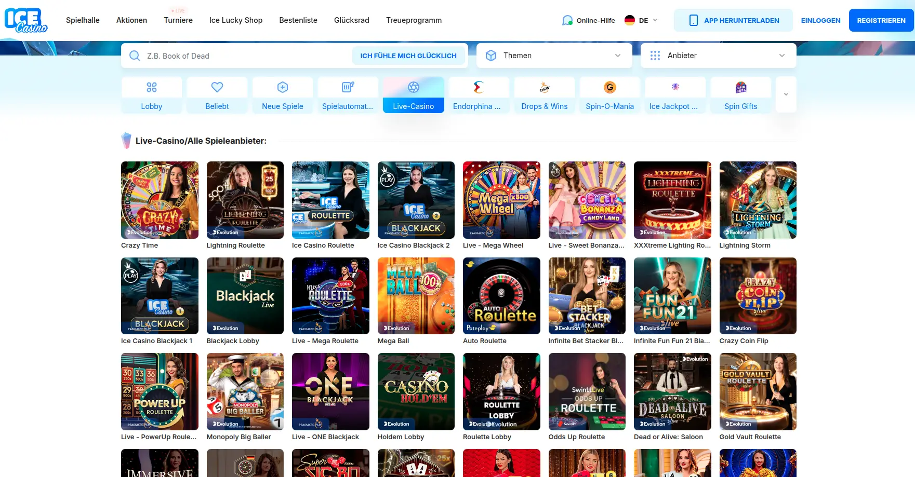Image resolution: width=915 pixels, height=477 pixels.
Task: Open the Turniere menu
Action: tap(178, 20)
